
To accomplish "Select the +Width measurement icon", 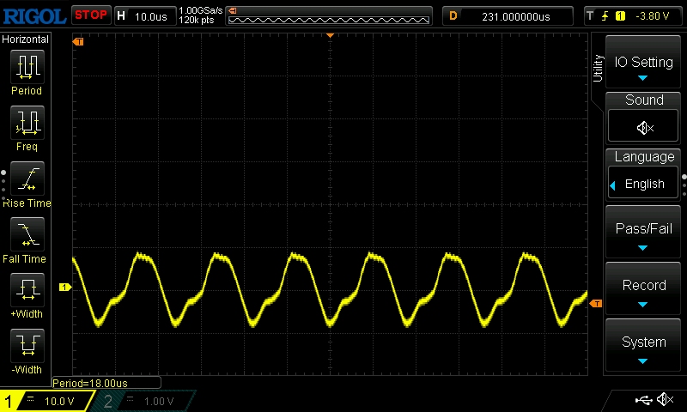I will click(x=26, y=296).
